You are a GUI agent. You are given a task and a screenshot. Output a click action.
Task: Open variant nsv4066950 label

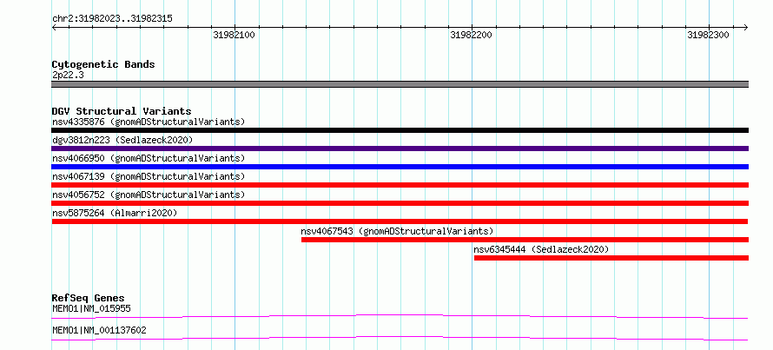(x=149, y=158)
